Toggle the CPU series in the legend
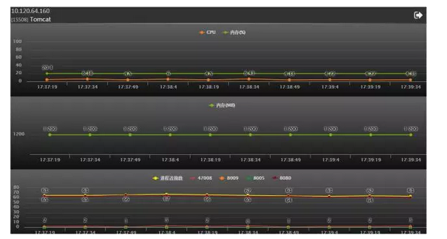The image size is (447, 239). [207, 33]
